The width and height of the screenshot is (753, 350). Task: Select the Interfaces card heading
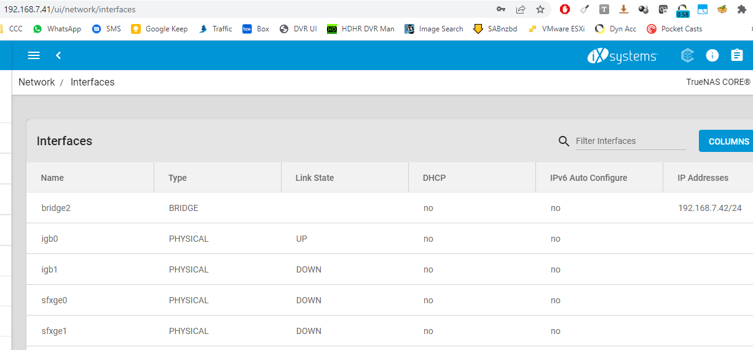(x=65, y=141)
